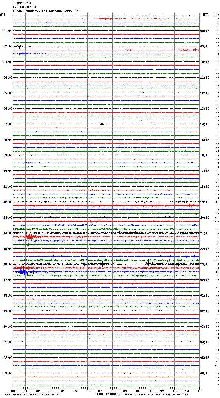The height and width of the screenshot is (398, 220).
Task: Click the 23:15 UTC time label
Action: [x=205, y=264]
